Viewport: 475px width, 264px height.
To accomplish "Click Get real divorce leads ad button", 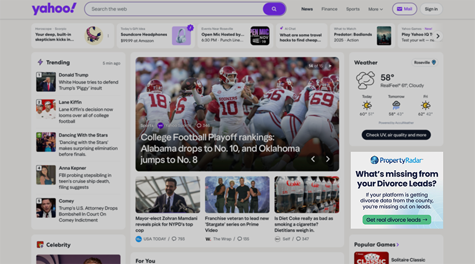I will coord(397,220).
